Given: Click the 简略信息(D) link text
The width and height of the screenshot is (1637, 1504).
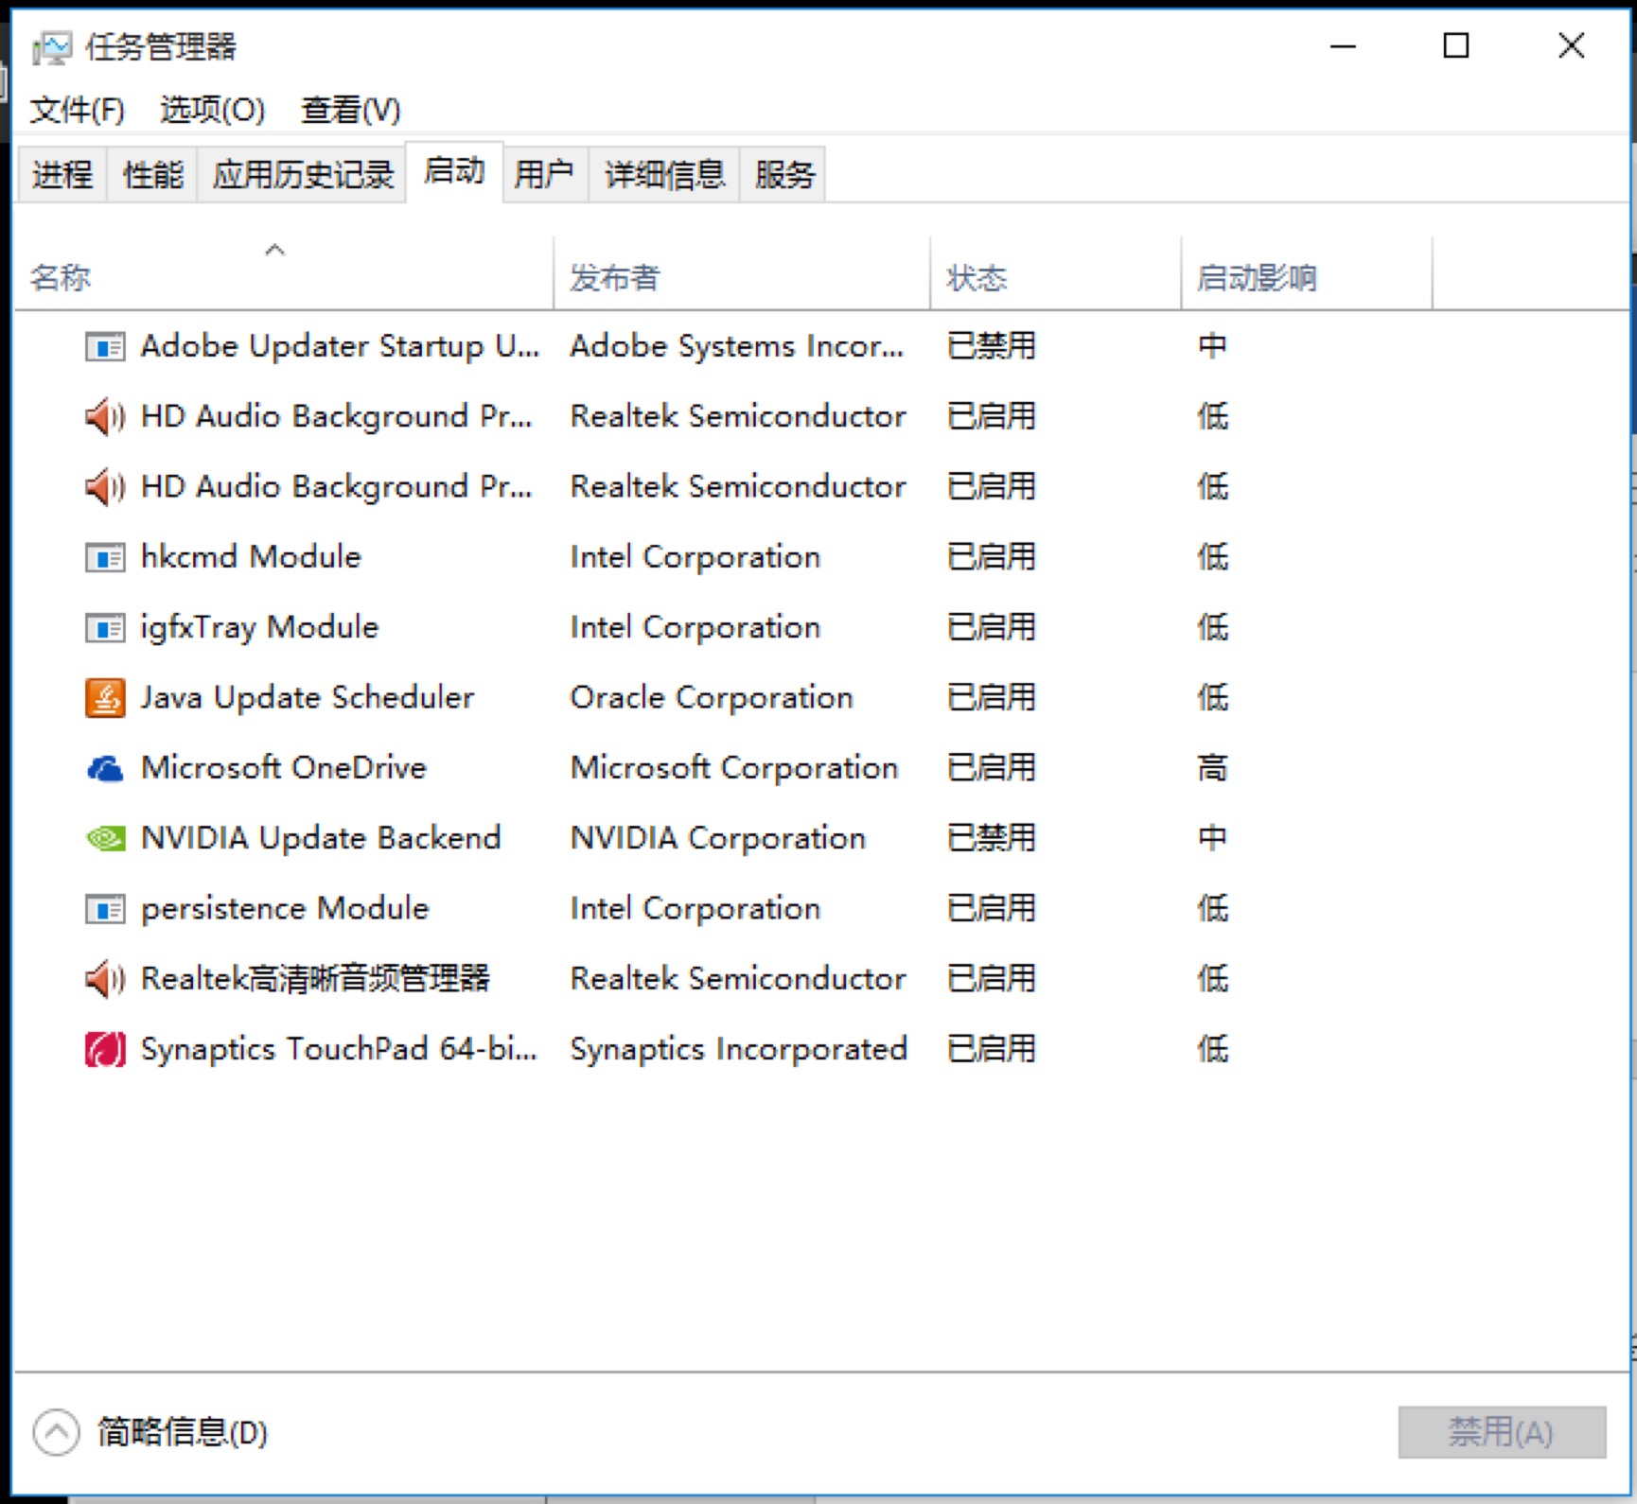Looking at the screenshot, I should point(183,1432).
